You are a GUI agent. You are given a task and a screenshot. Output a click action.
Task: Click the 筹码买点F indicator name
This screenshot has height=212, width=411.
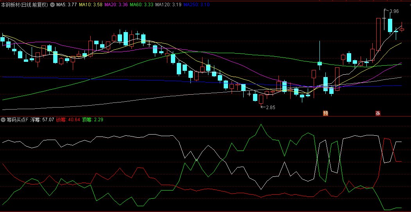(18, 120)
